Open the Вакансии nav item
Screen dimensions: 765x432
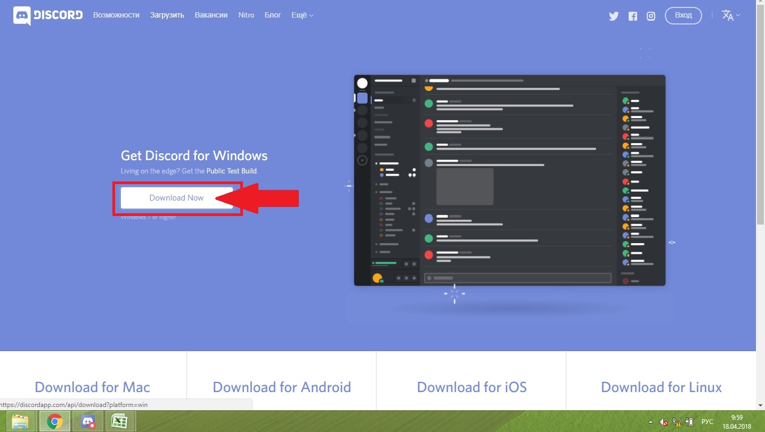pyautogui.click(x=211, y=15)
